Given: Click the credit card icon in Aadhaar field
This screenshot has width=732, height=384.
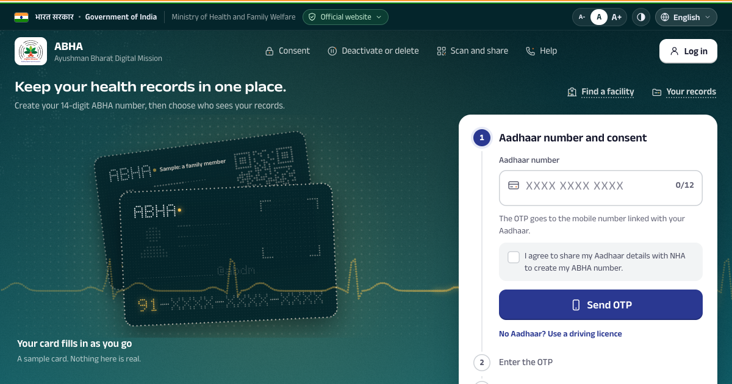Looking at the screenshot, I should pyautogui.click(x=514, y=185).
